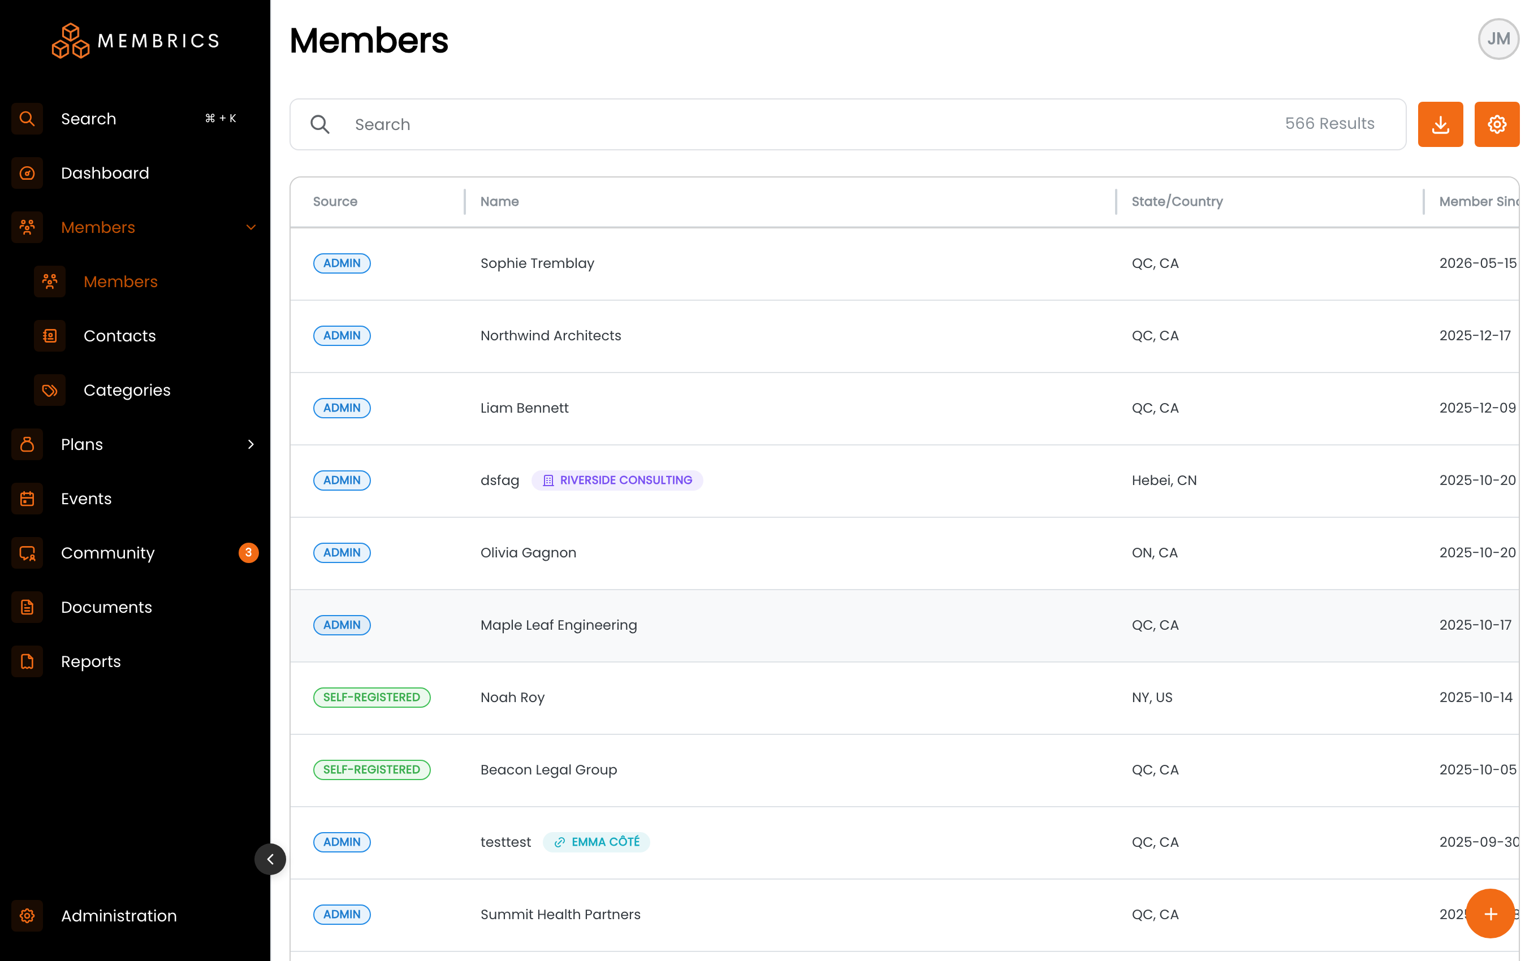Image resolution: width=1538 pixels, height=961 pixels.
Task: Collapse the Members submenu chevron
Action: click(251, 227)
